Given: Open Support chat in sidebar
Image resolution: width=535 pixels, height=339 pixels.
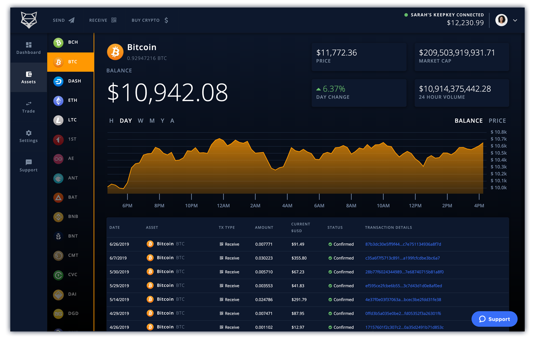Looking at the screenshot, I should (x=28, y=166).
